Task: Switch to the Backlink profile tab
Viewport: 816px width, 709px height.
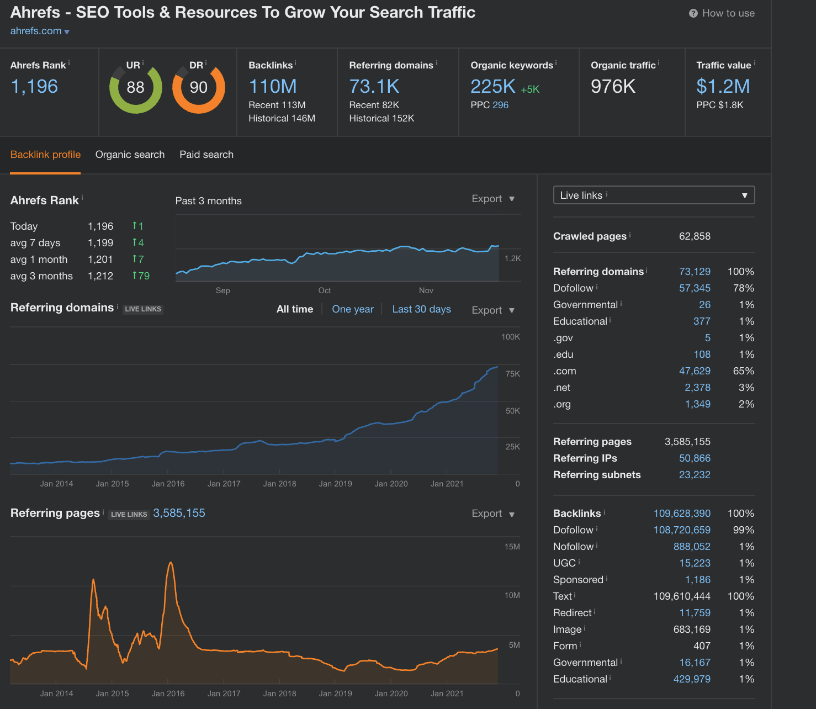Action: pyautogui.click(x=45, y=155)
